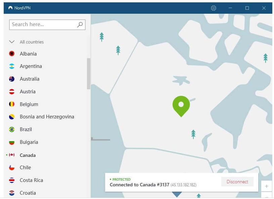The image size is (274, 199).
Task: Connect to Argentina in the list
Action: tap(31, 66)
